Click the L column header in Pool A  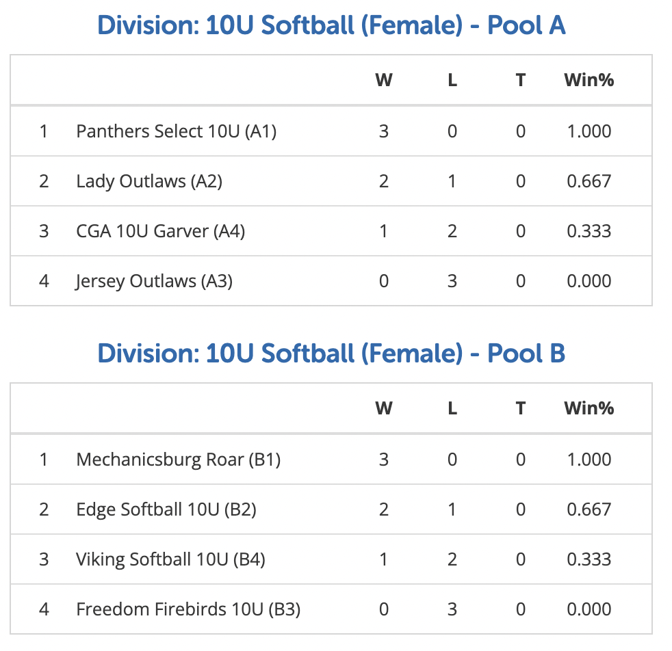[x=452, y=80]
